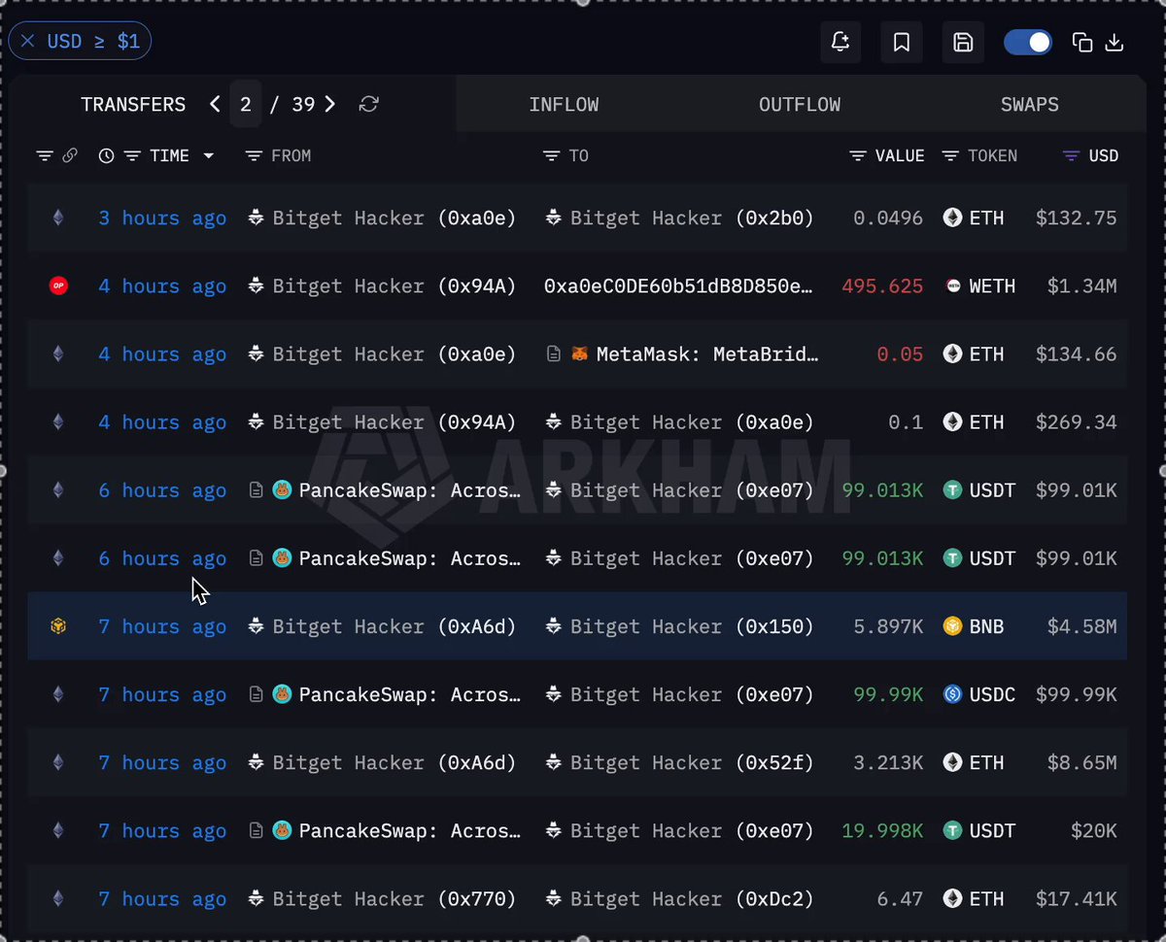Click the 19.998K USDT value
1166x942 pixels.
(882, 831)
